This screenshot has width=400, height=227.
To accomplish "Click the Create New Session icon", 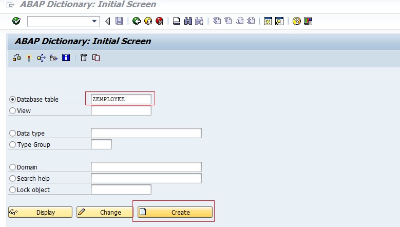I will pyautogui.click(x=268, y=21).
